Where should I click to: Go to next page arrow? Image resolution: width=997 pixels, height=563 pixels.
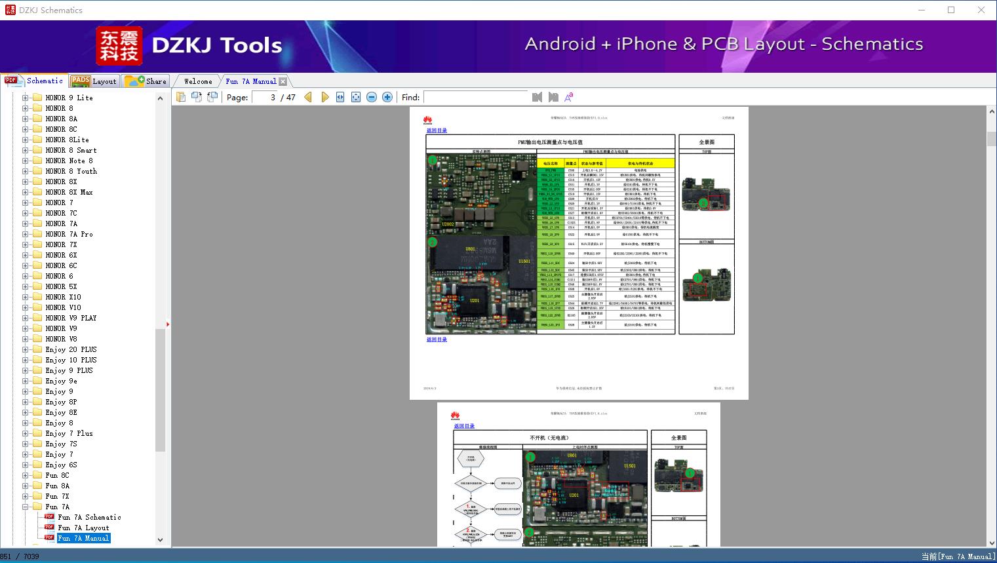point(324,97)
